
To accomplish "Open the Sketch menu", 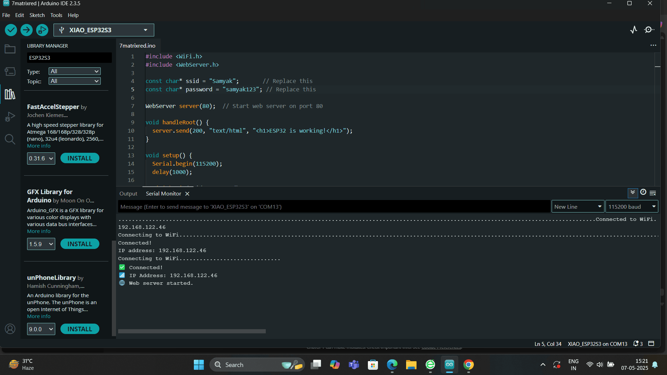I will click(x=37, y=15).
